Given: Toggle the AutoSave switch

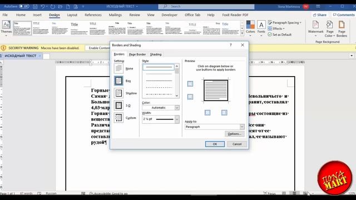Looking at the screenshot, I should click(x=24, y=6).
